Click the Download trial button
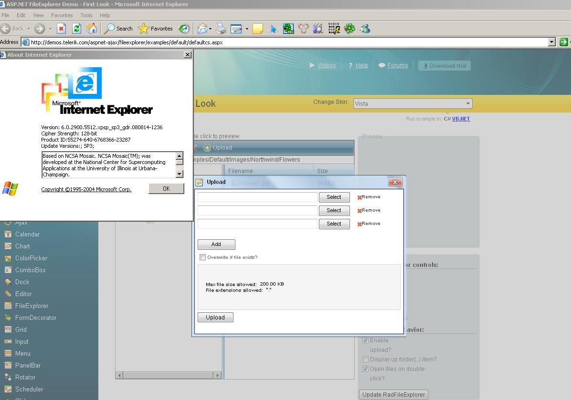 (444, 66)
